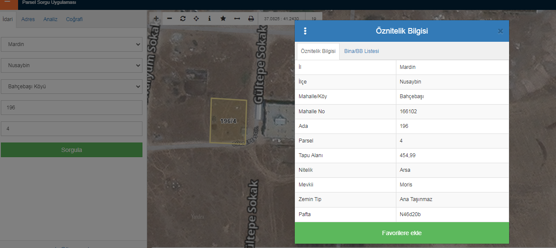Image resolution: width=556 pixels, height=248 pixels.
Task: Open the Coğrafi tab
Action: 74,19
